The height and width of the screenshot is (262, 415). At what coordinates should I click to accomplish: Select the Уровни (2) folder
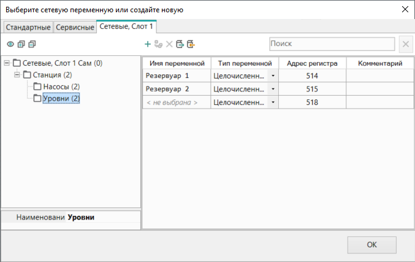[x=61, y=98]
